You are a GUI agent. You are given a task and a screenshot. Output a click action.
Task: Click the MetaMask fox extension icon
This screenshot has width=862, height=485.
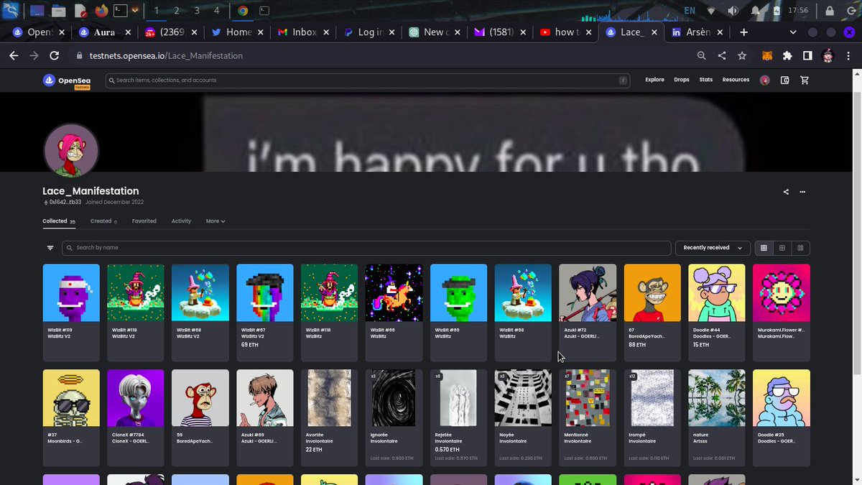pyautogui.click(x=768, y=55)
